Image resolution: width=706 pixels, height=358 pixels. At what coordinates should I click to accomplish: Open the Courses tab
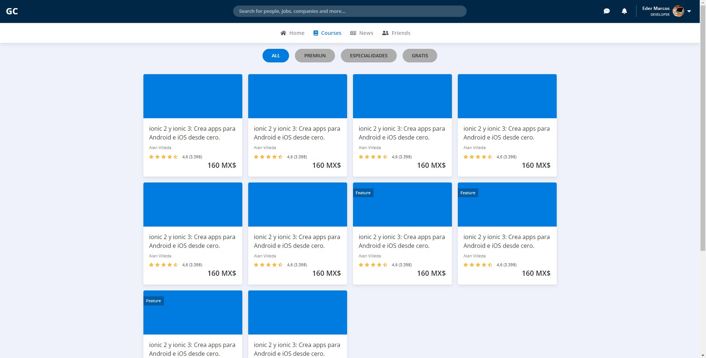327,33
